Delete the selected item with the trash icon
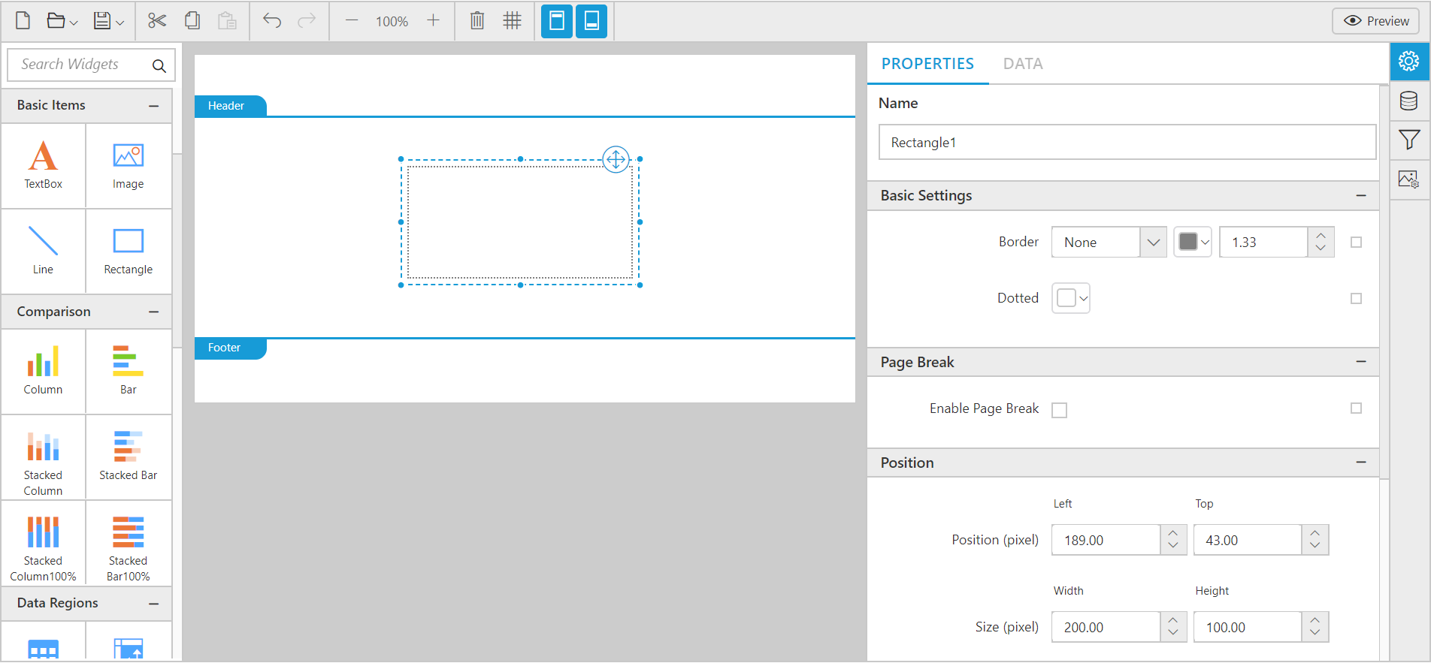 [x=477, y=20]
